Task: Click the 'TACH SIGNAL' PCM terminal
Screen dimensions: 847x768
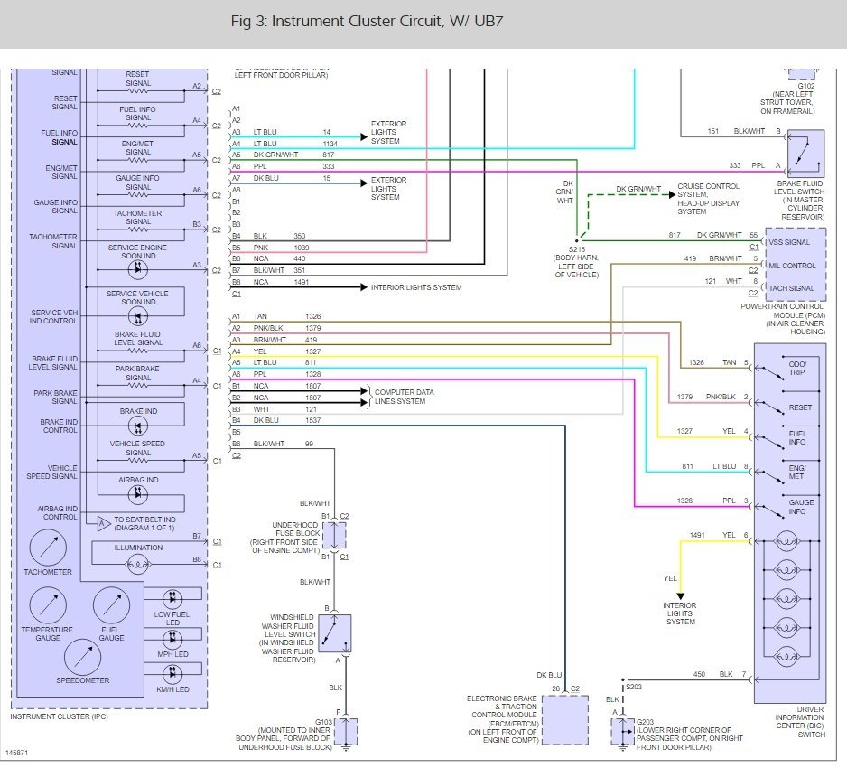Action: pos(791,288)
